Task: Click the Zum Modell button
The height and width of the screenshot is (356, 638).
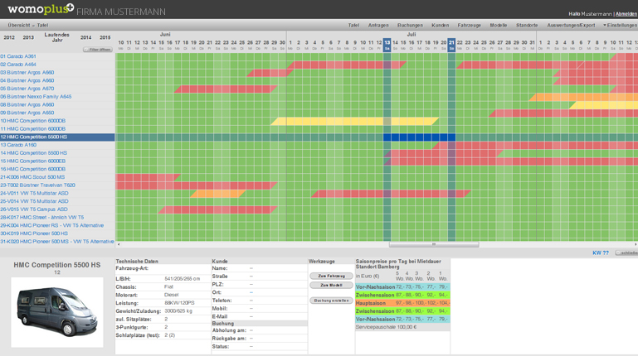Action: 331,286
